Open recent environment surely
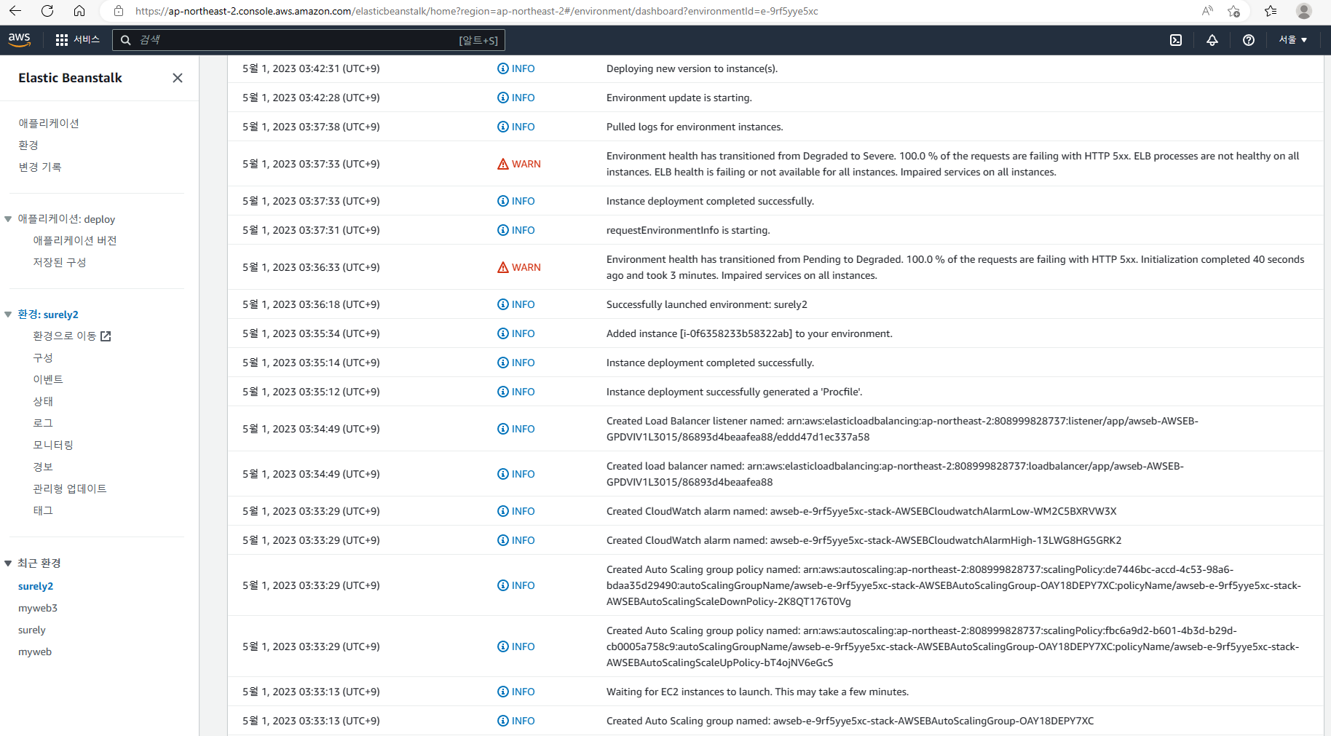Image resolution: width=1331 pixels, height=736 pixels. point(32,630)
